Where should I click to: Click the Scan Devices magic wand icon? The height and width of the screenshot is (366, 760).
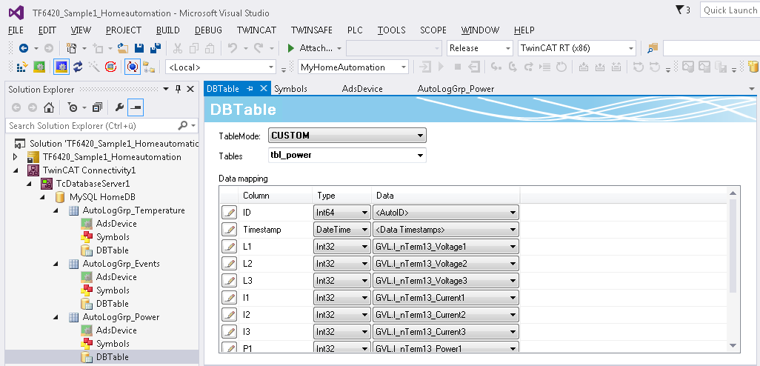coord(94,67)
